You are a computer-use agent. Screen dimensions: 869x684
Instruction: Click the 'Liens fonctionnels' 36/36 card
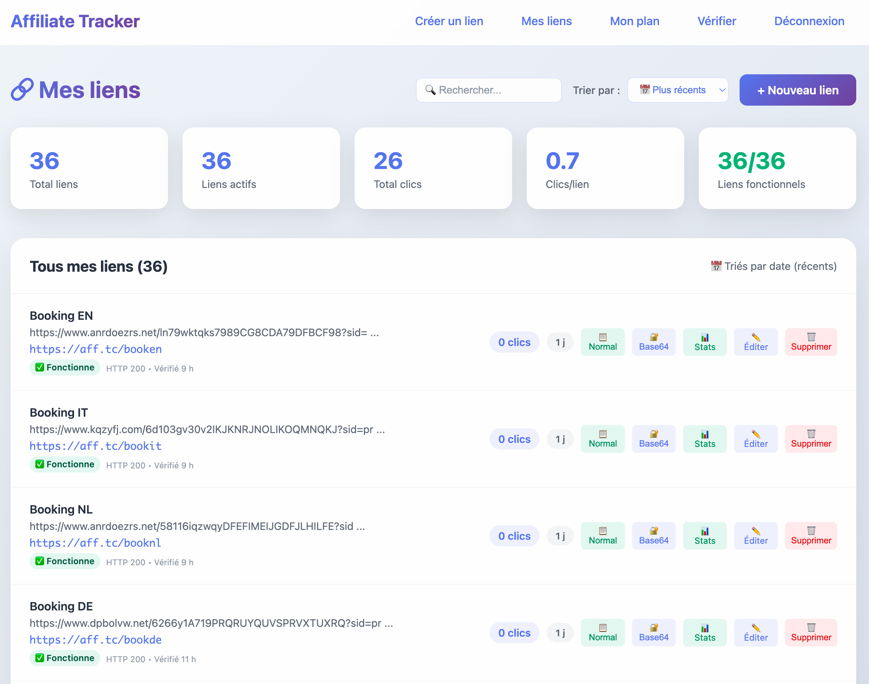click(x=777, y=168)
